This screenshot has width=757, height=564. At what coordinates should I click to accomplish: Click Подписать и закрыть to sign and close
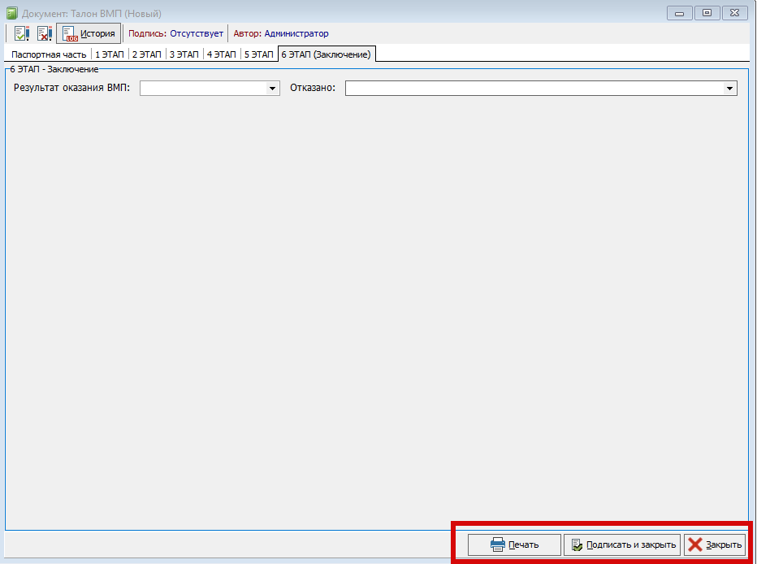click(x=622, y=544)
